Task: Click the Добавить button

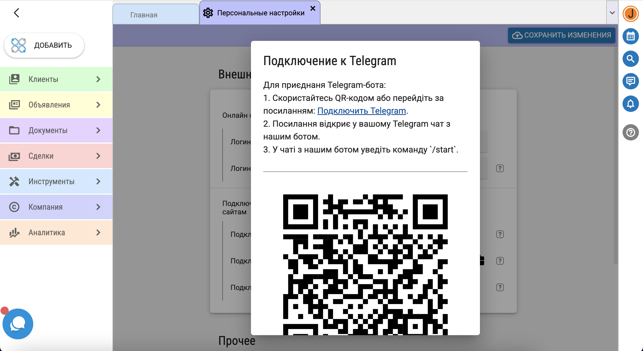Action: 44,45
